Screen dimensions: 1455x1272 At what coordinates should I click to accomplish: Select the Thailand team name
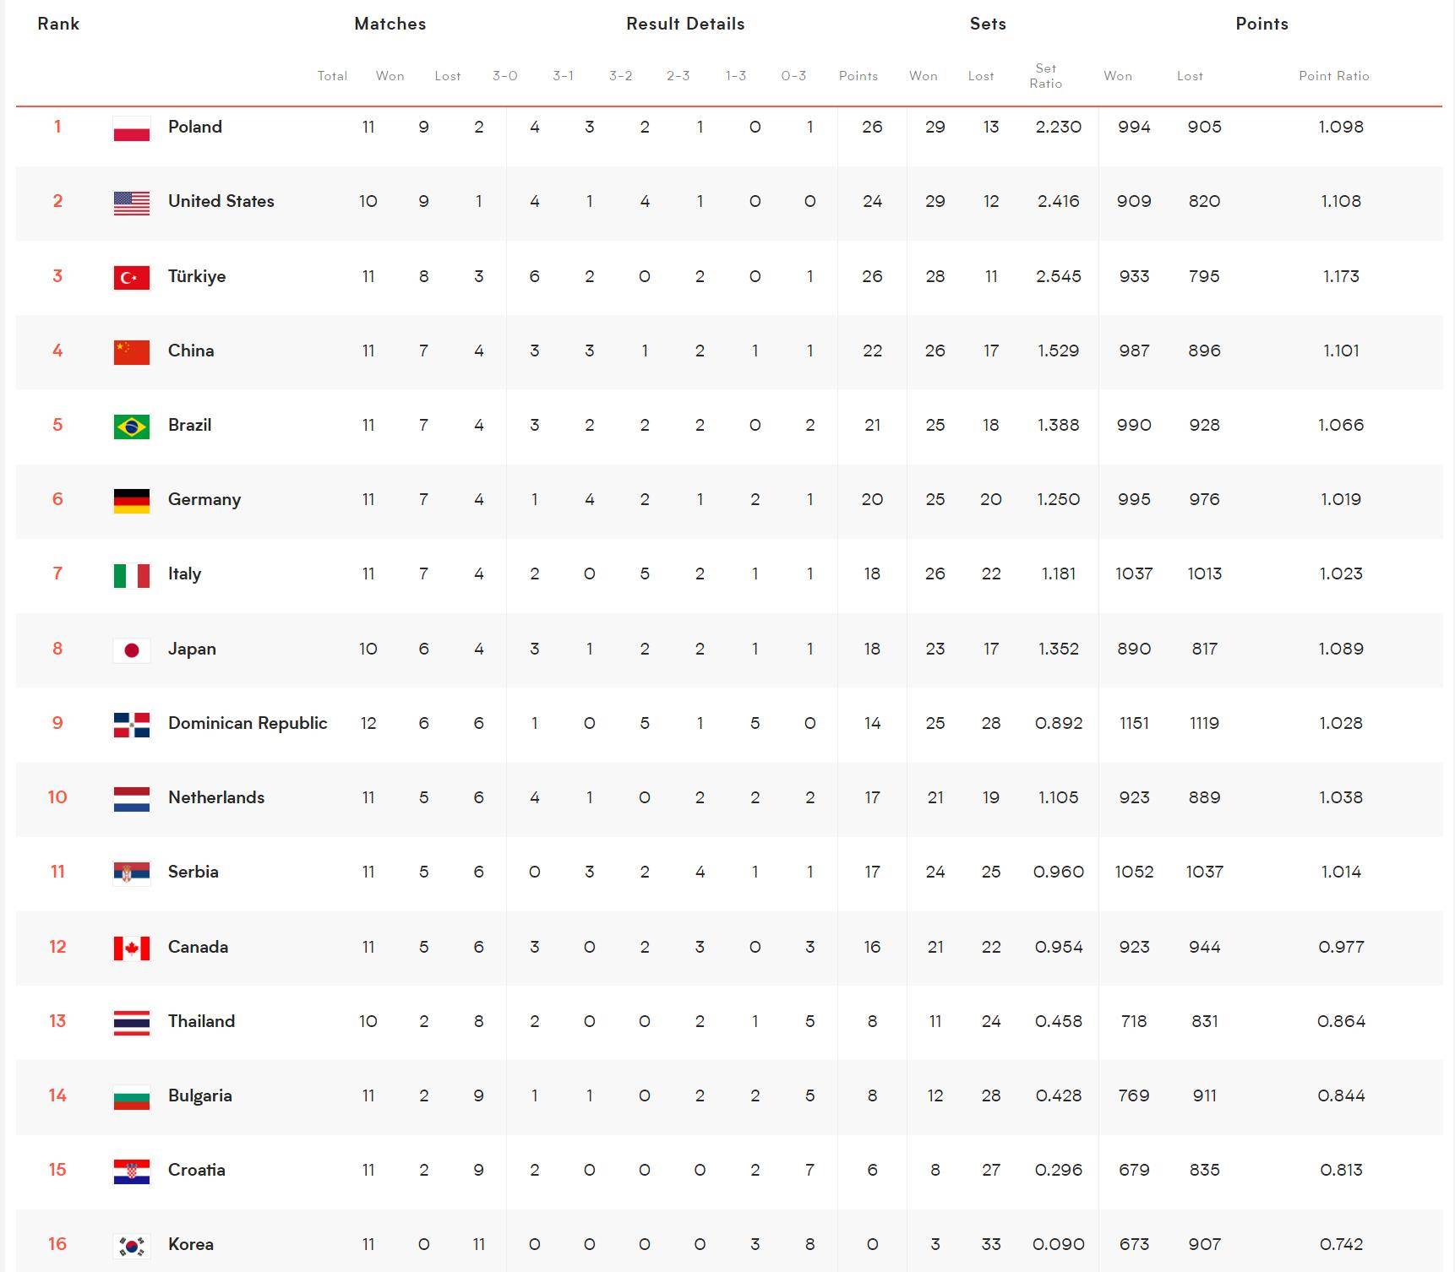click(202, 1021)
